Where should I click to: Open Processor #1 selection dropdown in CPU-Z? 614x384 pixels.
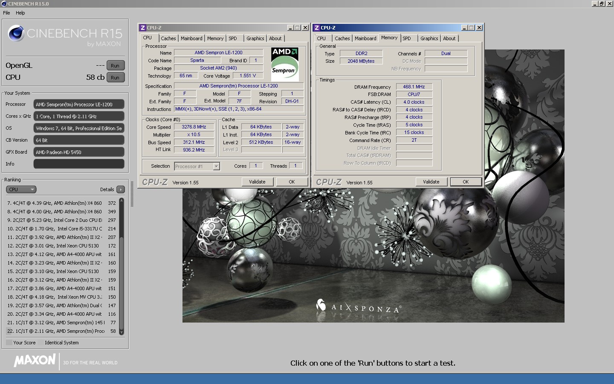point(216,166)
